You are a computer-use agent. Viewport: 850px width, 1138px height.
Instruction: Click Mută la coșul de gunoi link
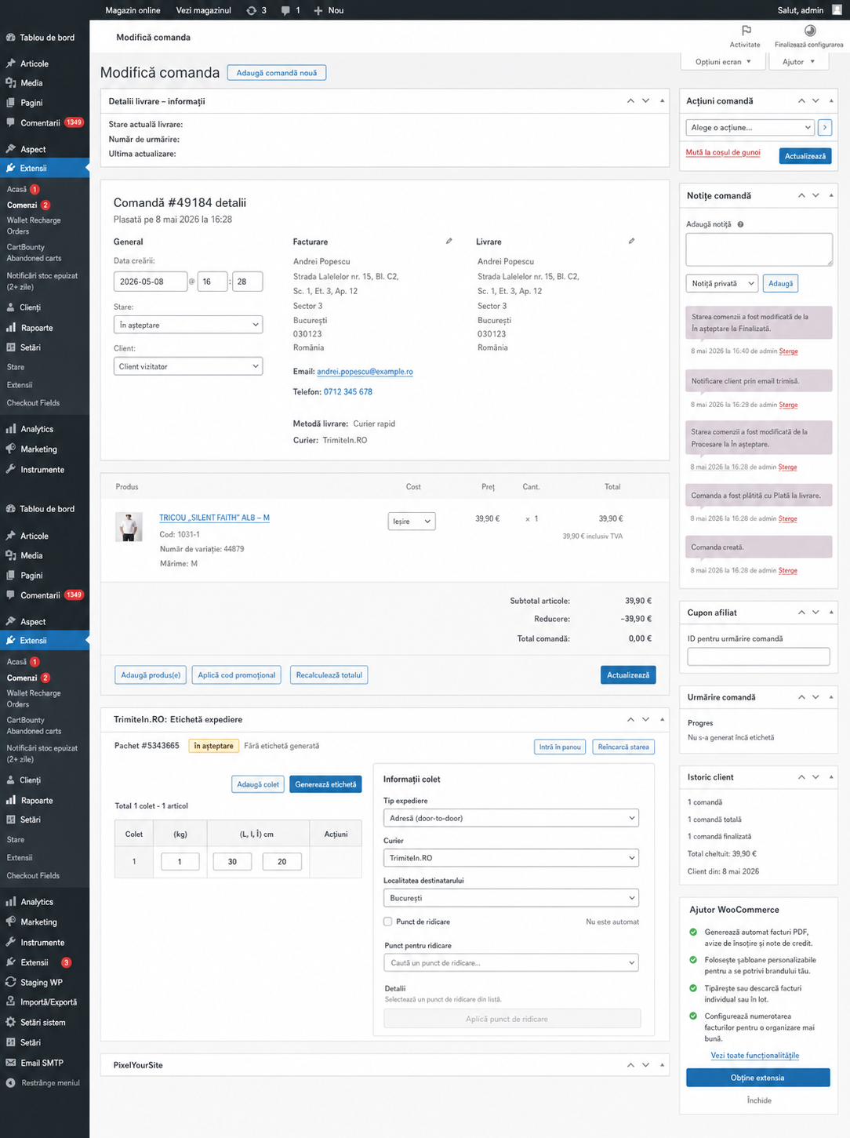click(x=723, y=152)
